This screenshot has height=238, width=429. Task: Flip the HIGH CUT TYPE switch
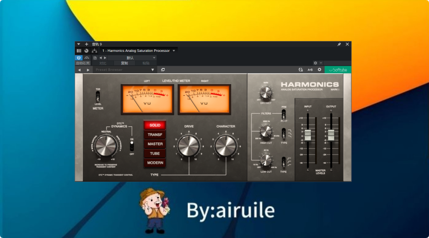(x=284, y=133)
